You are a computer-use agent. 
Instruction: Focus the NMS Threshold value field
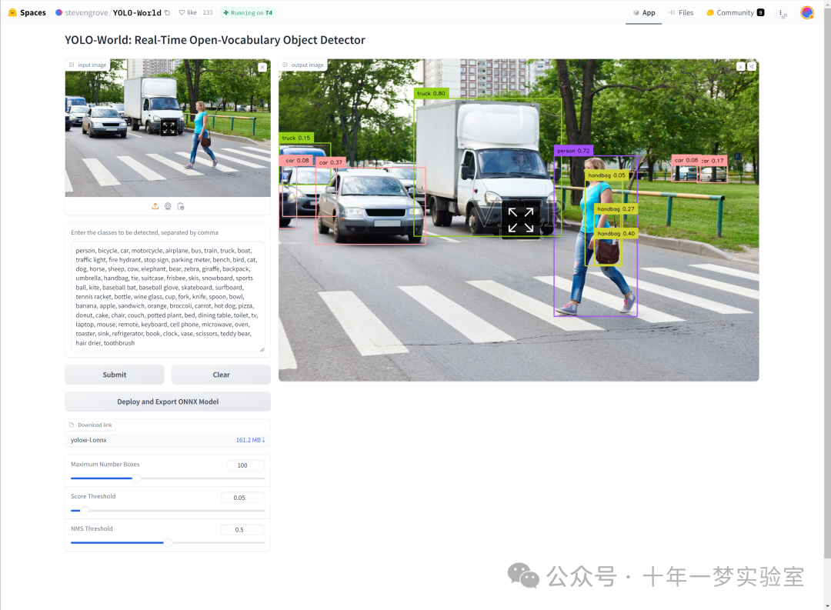[x=242, y=530]
